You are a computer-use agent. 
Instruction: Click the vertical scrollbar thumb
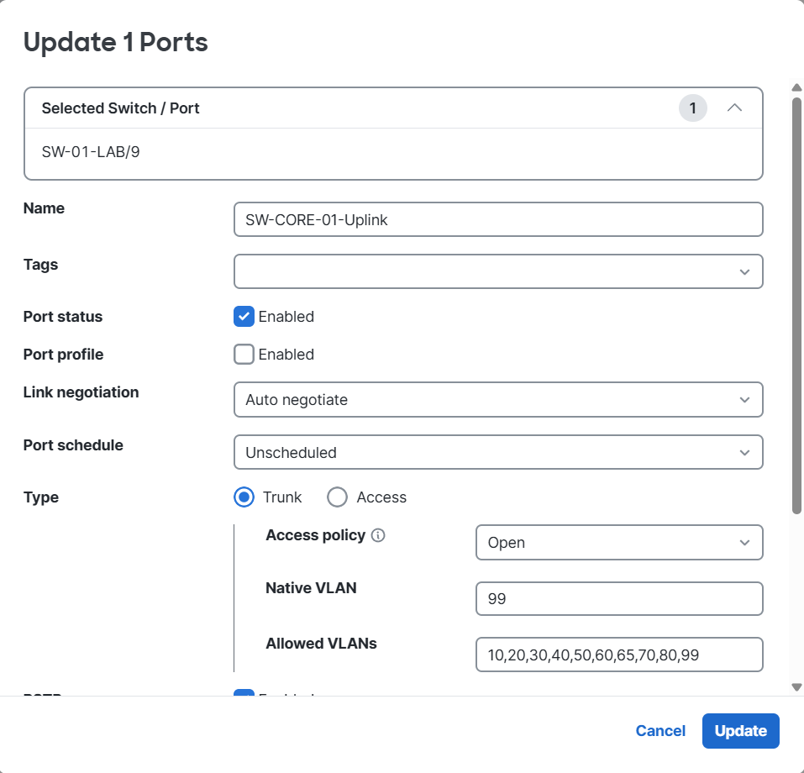coord(796,302)
